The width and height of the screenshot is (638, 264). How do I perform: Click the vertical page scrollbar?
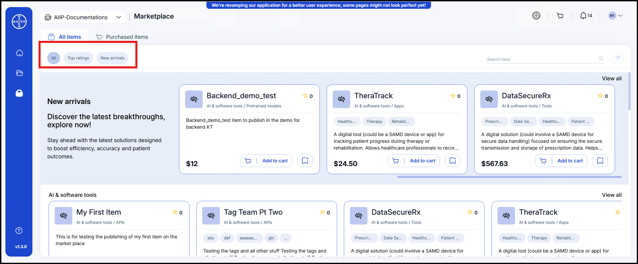(x=630, y=91)
